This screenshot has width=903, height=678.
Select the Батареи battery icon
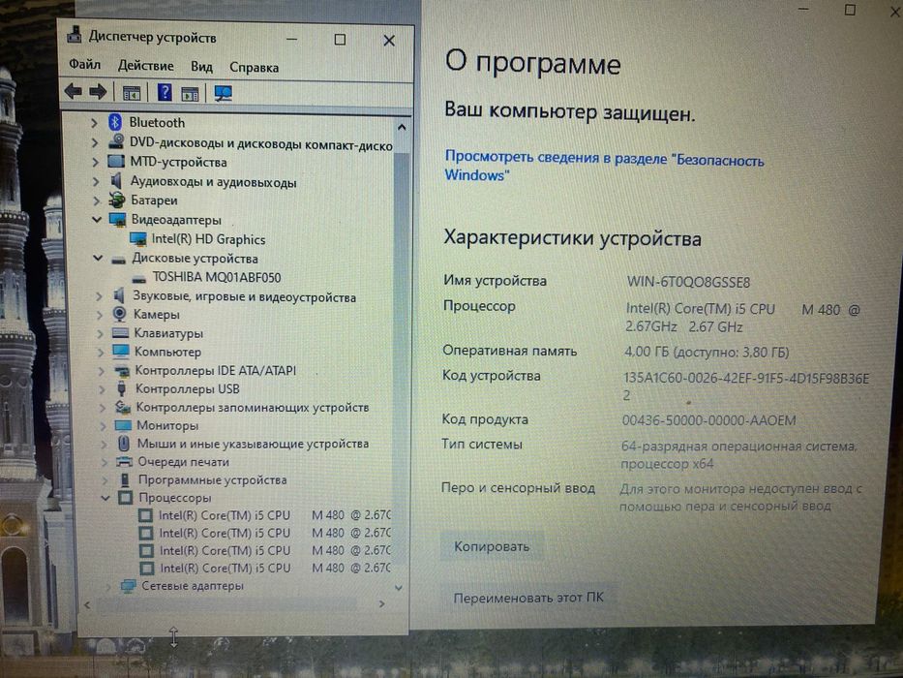[x=117, y=200]
